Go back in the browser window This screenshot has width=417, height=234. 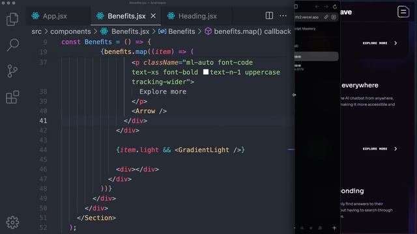pyautogui.click(x=317, y=6)
